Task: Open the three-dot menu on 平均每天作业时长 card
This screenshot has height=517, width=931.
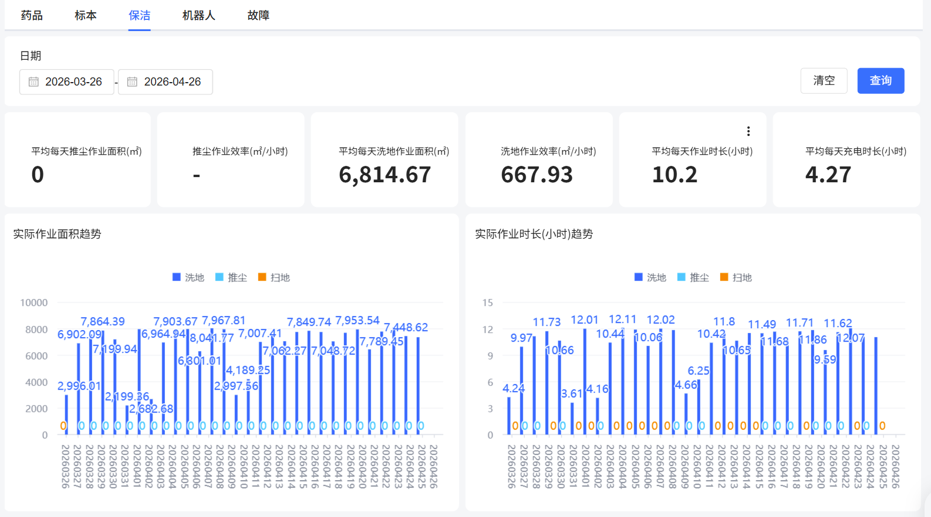Action: pos(748,131)
